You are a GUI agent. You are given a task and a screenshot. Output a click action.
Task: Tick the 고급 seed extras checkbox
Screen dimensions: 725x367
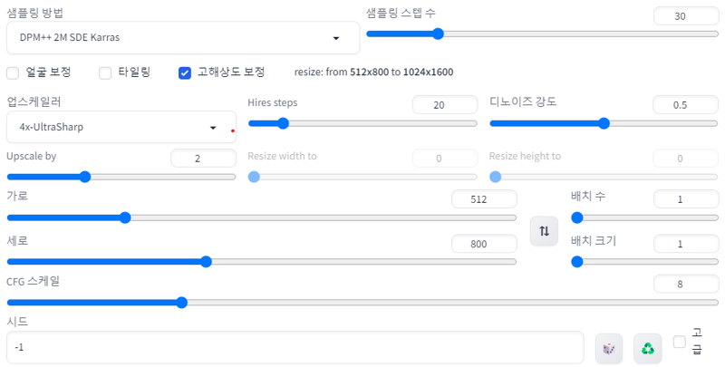pos(680,342)
